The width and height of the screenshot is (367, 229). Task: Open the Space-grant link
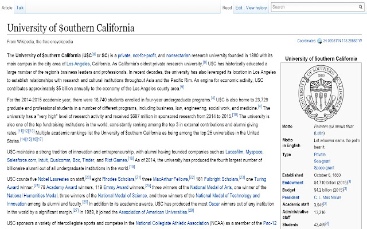click(324, 168)
